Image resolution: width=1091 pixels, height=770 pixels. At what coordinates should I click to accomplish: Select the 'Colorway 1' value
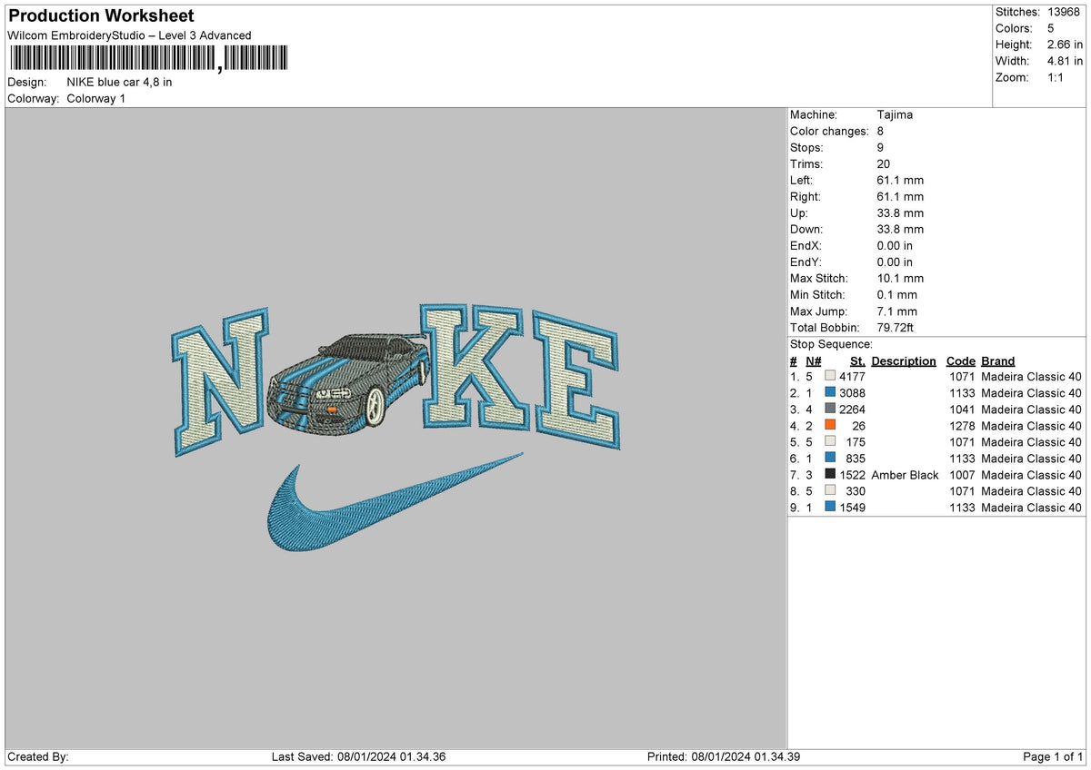(x=96, y=98)
